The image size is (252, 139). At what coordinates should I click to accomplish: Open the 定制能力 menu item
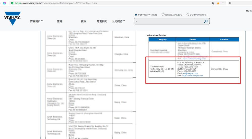tap(102, 21)
